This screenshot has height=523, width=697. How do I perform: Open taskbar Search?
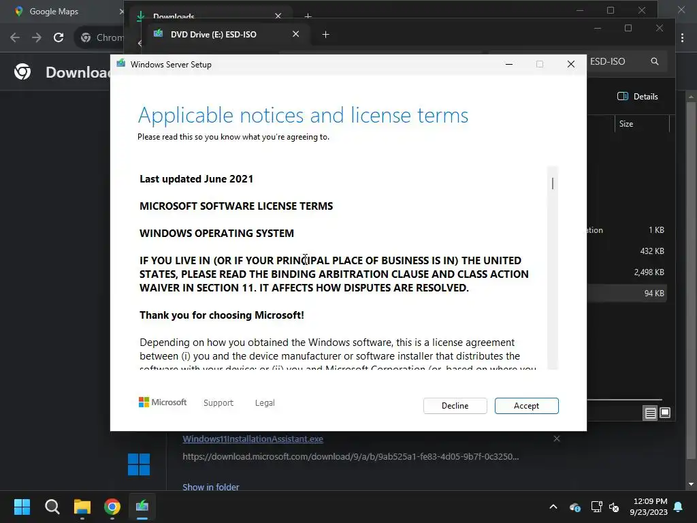pyautogui.click(x=52, y=507)
